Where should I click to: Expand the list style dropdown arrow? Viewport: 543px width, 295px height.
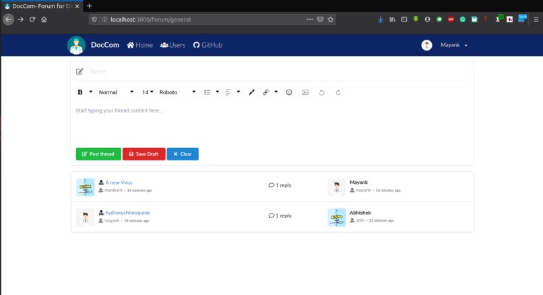click(x=218, y=92)
